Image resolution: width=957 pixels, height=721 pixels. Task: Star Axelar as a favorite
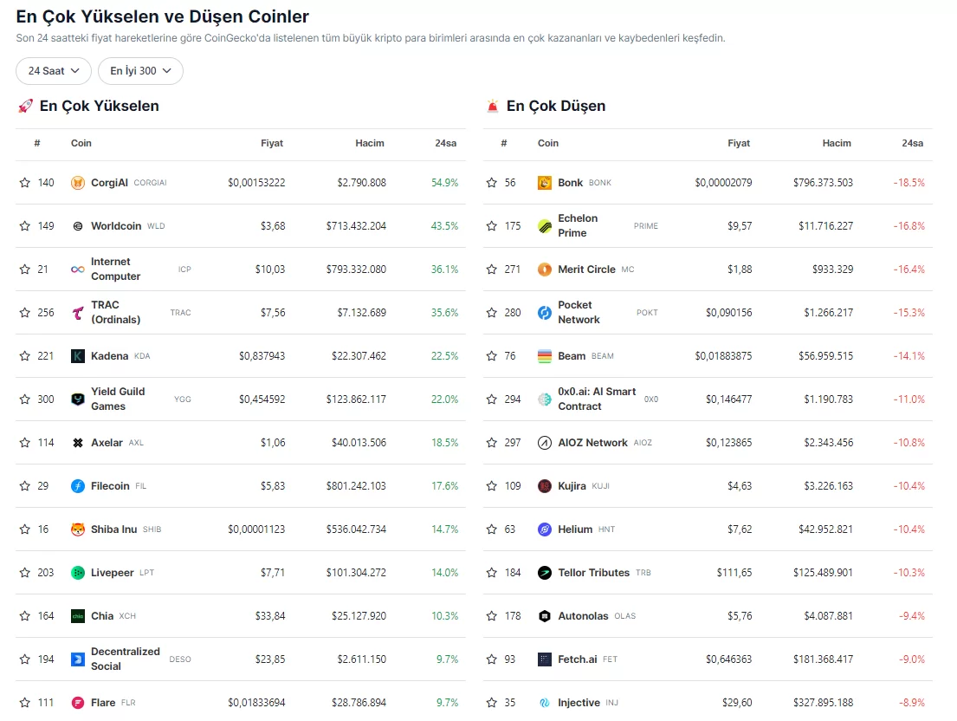coord(25,443)
